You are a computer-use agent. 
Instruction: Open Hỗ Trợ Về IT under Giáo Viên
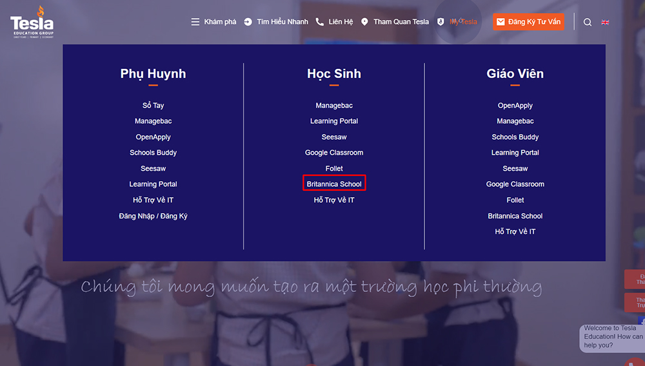(x=515, y=232)
